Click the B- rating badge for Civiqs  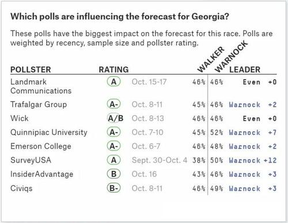[x=113, y=188]
